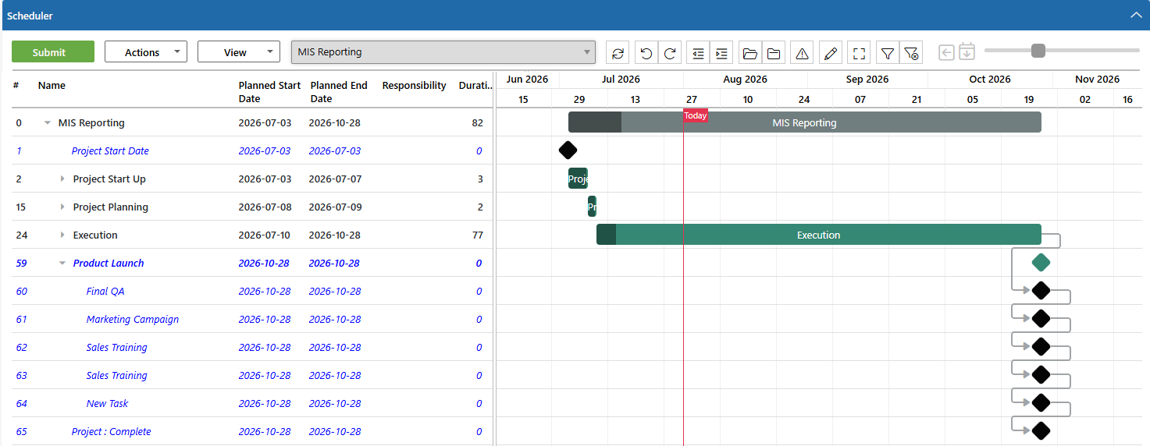Select Sales Training task in row 63

[x=117, y=376]
